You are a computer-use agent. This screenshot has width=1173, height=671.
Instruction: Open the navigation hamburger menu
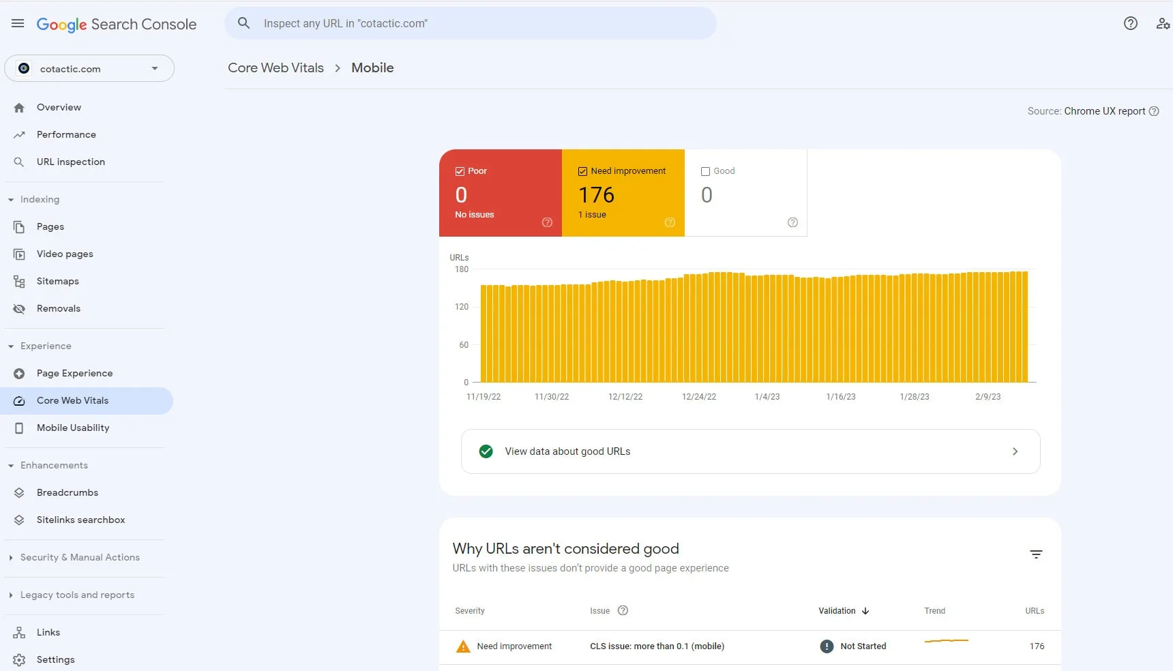[x=18, y=23]
